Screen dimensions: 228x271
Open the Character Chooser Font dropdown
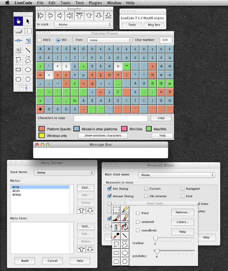point(110,40)
